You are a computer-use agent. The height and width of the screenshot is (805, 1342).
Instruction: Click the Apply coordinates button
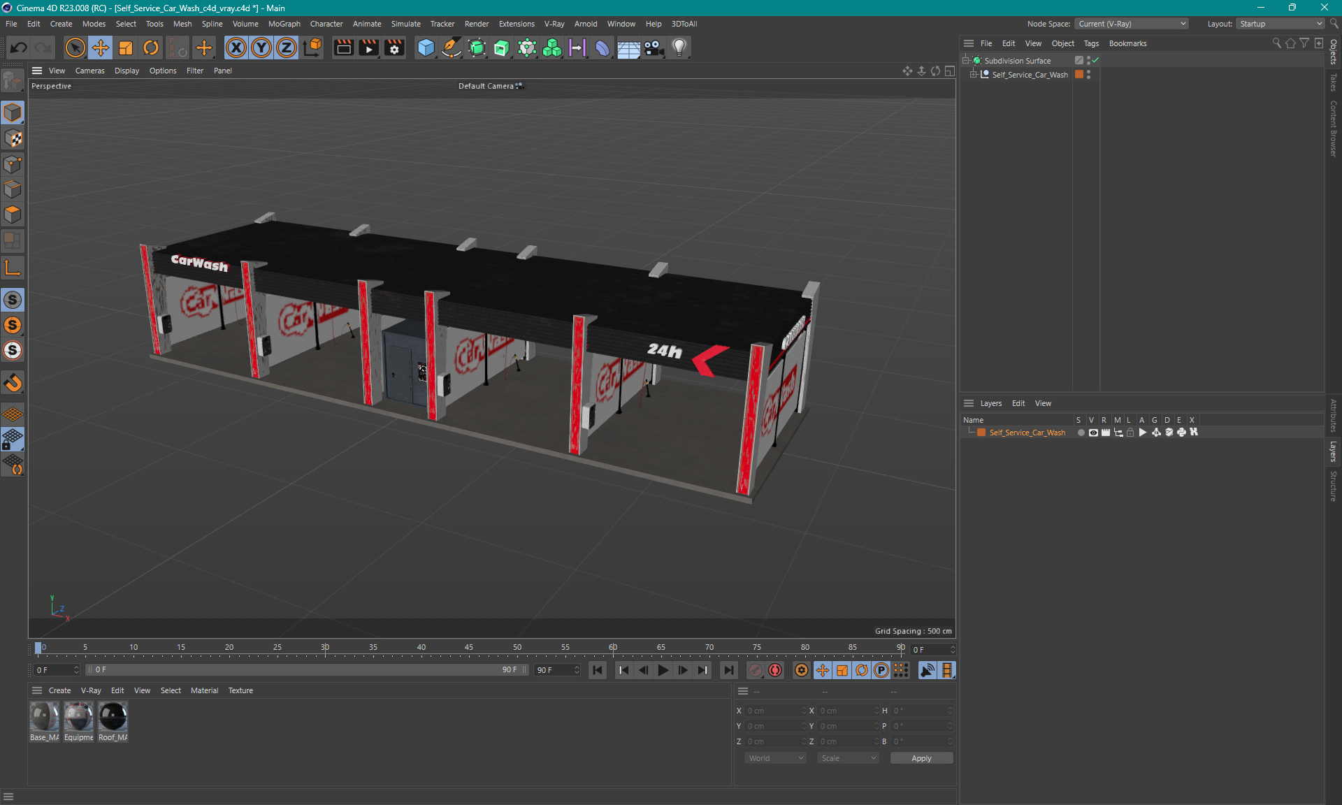pyautogui.click(x=921, y=758)
